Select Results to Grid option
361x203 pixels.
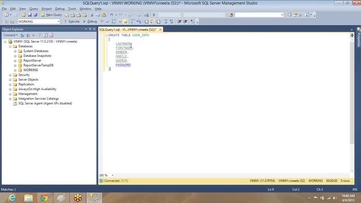click(x=152, y=21)
